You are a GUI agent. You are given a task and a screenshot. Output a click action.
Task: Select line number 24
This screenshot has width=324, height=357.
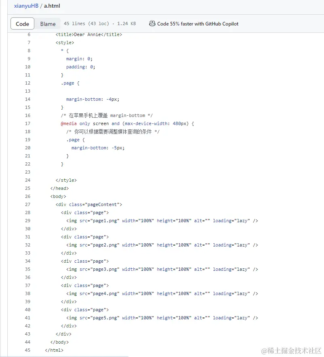pyautogui.click(x=27, y=180)
